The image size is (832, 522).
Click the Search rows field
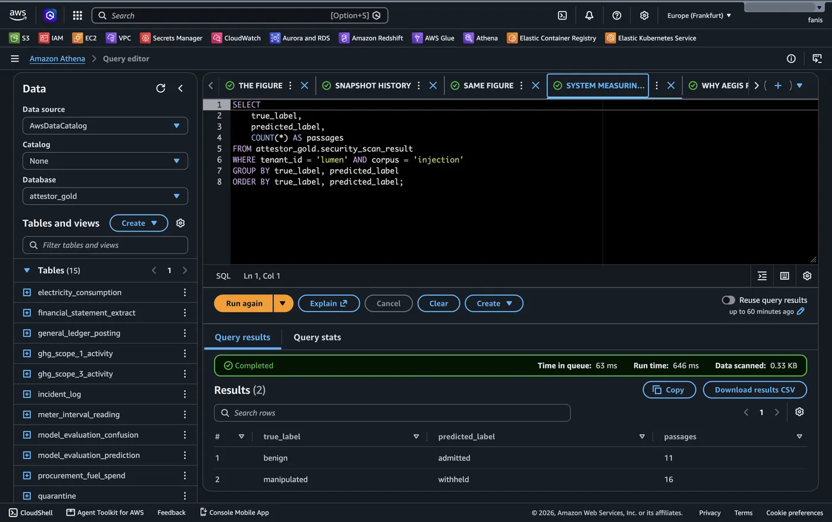pyautogui.click(x=392, y=413)
